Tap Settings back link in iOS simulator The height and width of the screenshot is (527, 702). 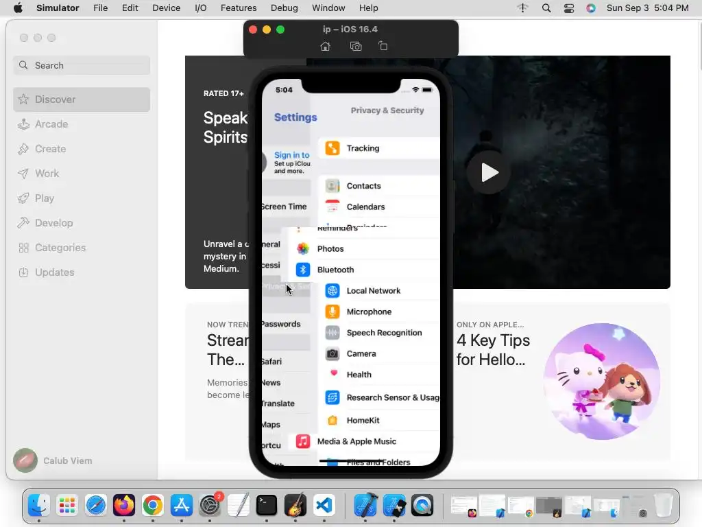295,117
